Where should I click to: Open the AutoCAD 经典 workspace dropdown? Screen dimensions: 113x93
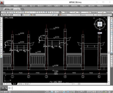pos(9,15)
